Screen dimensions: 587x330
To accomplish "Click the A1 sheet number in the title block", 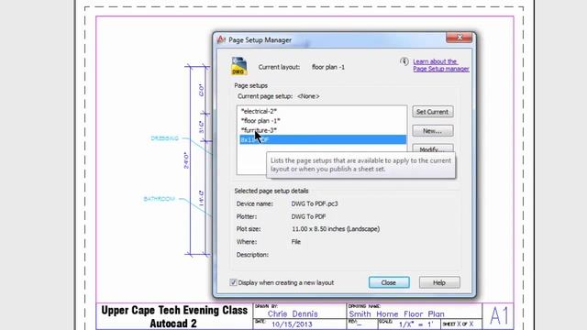I will tap(499, 315).
